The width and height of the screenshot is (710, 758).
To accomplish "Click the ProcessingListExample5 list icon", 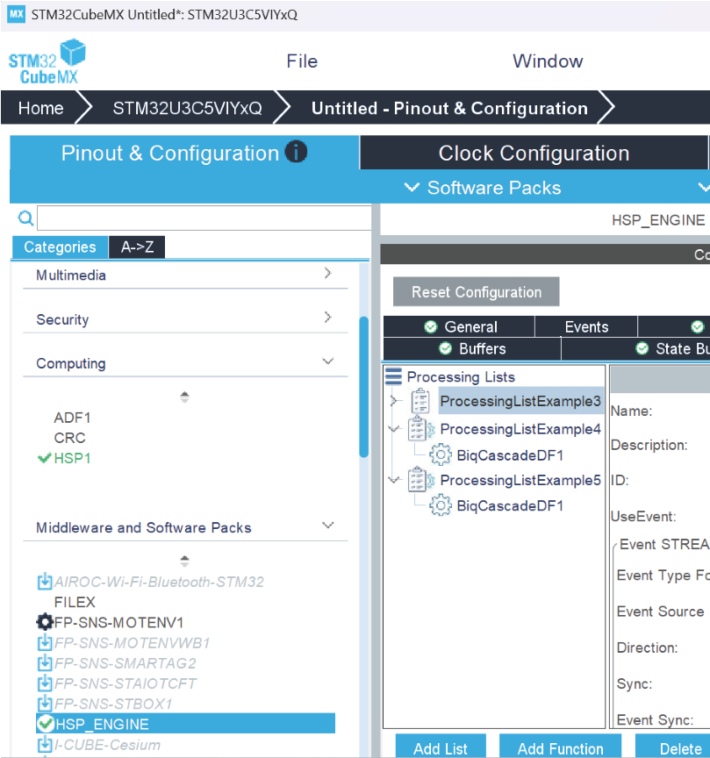I will pyautogui.click(x=420, y=480).
